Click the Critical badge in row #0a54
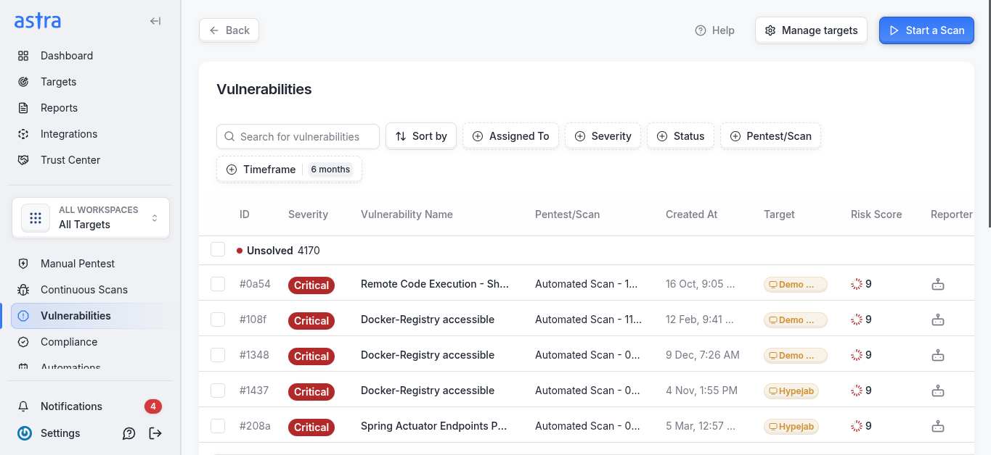This screenshot has height=455, width=991. (x=311, y=285)
